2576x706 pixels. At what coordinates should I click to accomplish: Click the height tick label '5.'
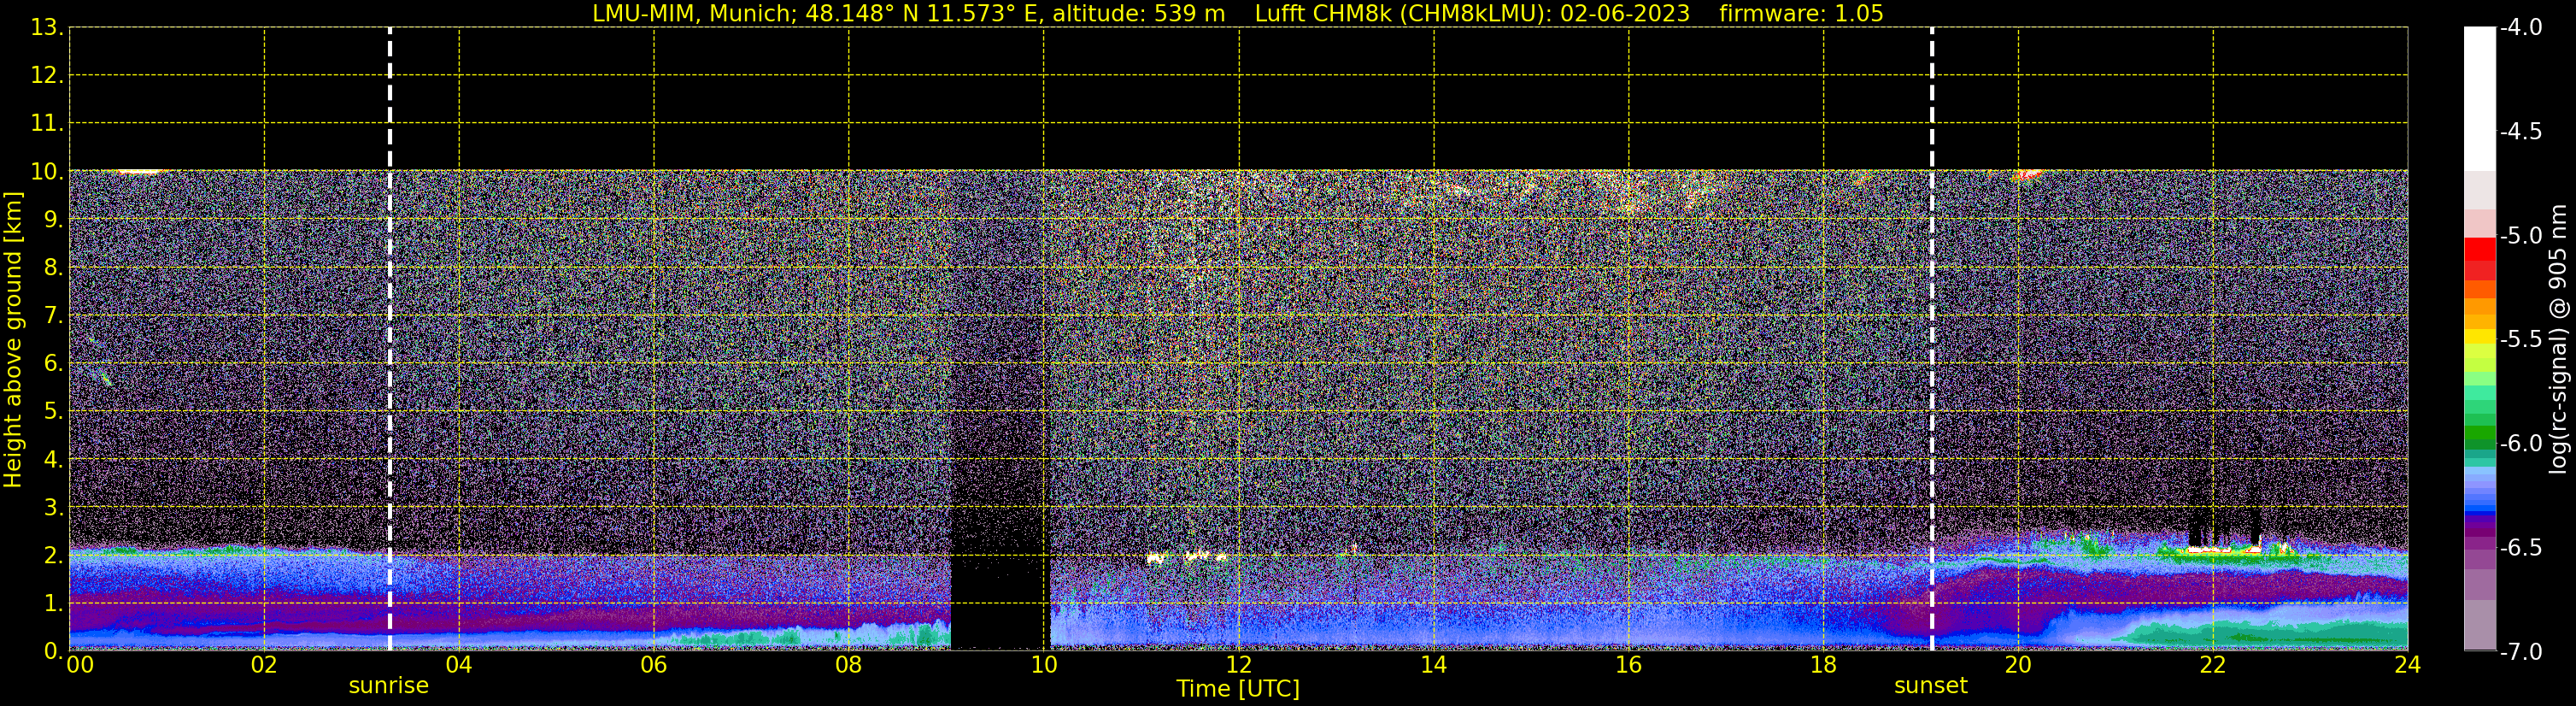(x=53, y=412)
